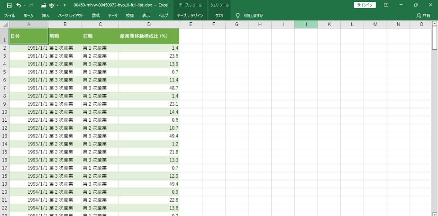The image size is (438, 216).
Task: Click the 日付 header cell
Action: coord(28,36)
